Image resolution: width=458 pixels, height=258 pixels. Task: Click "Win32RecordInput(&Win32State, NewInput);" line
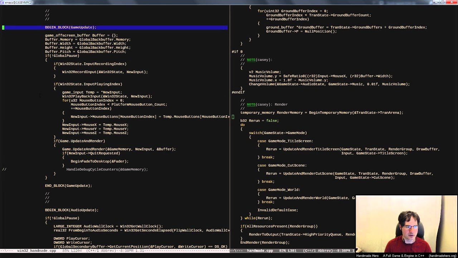[105, 72]
